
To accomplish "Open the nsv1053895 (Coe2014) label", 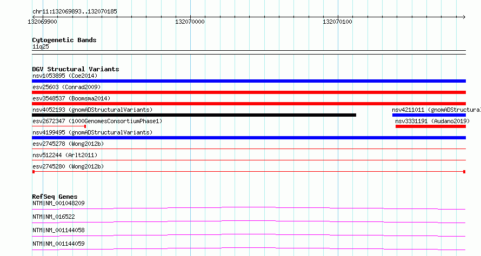I will coord(65,76).
